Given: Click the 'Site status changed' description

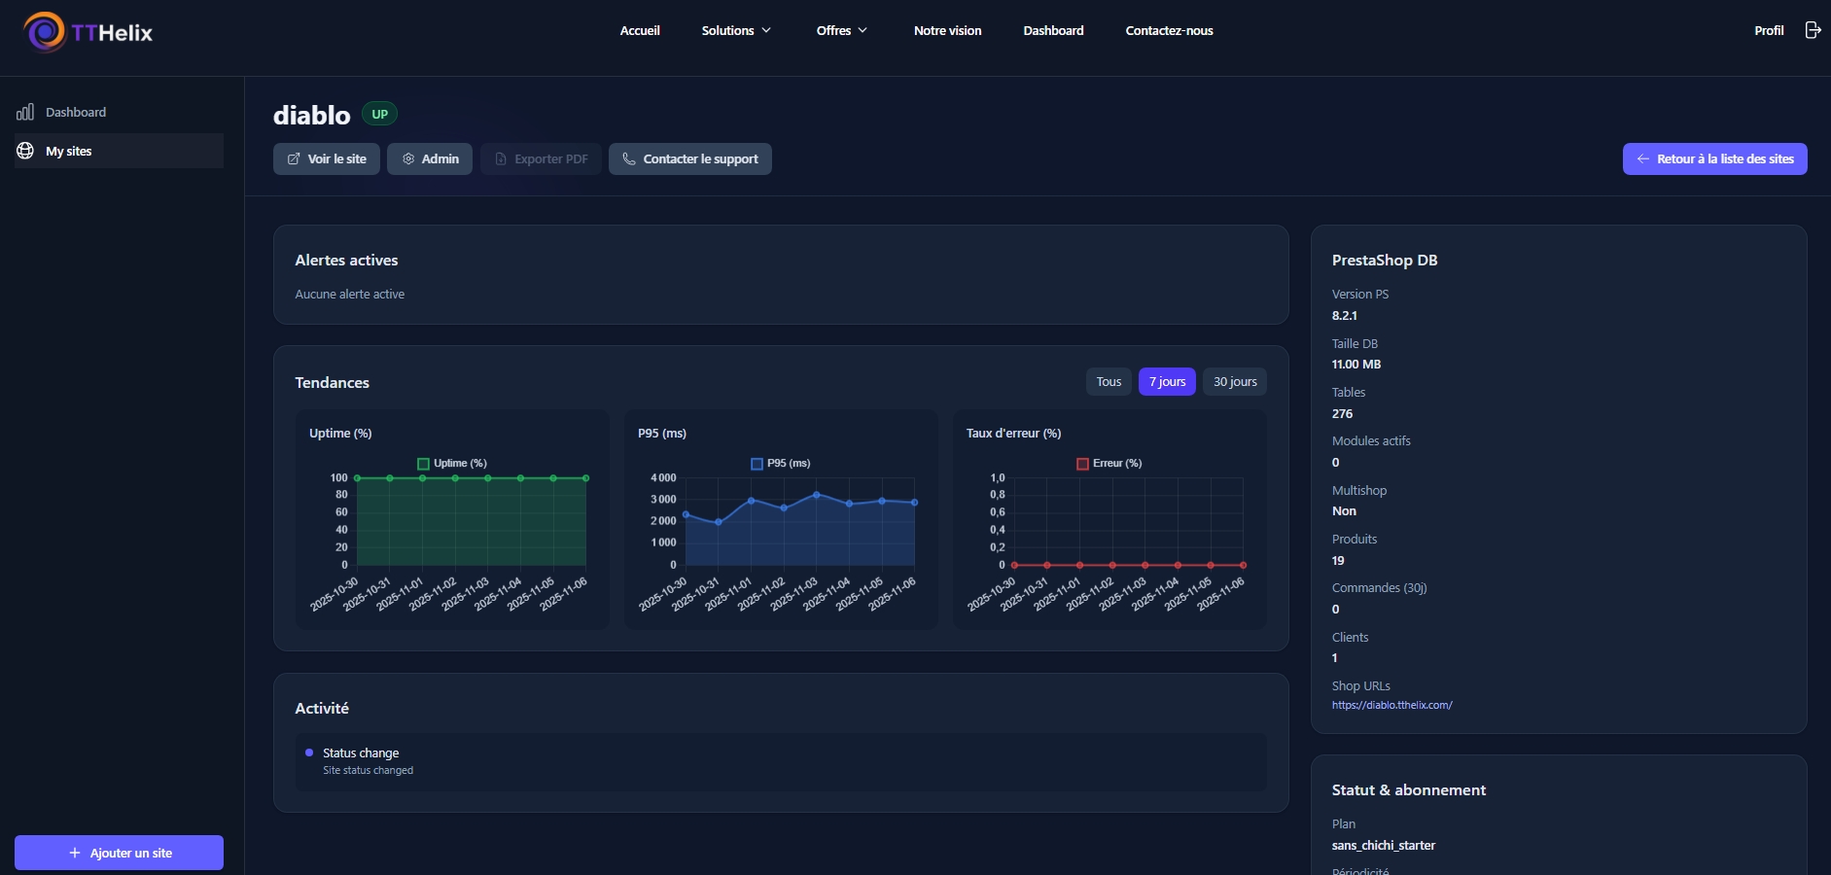Looking at the screenshot, I should [x=368, y=770].
